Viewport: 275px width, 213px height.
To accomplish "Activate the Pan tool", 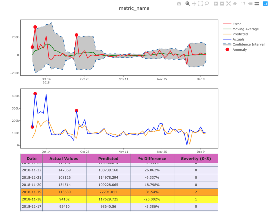I will pyautogui.click(x=194, y=3).
